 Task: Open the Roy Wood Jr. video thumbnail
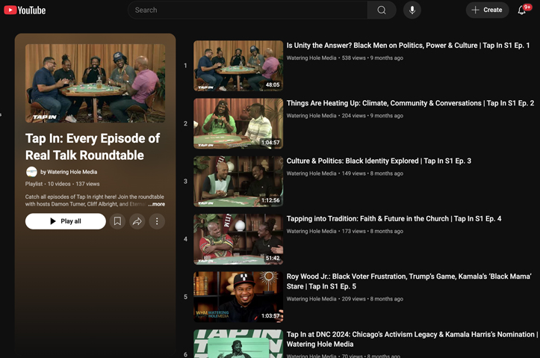coord(238,297)
